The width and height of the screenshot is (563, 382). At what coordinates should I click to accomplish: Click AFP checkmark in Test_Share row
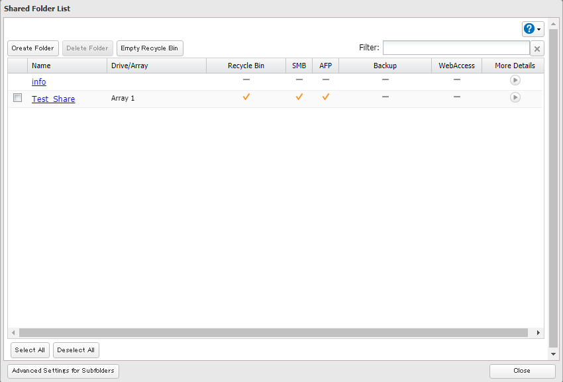coord(325,97)
